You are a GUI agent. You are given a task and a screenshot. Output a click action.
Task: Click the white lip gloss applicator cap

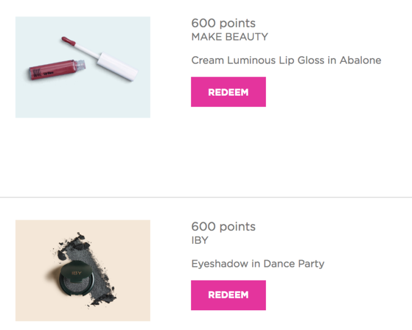[117, 66]
